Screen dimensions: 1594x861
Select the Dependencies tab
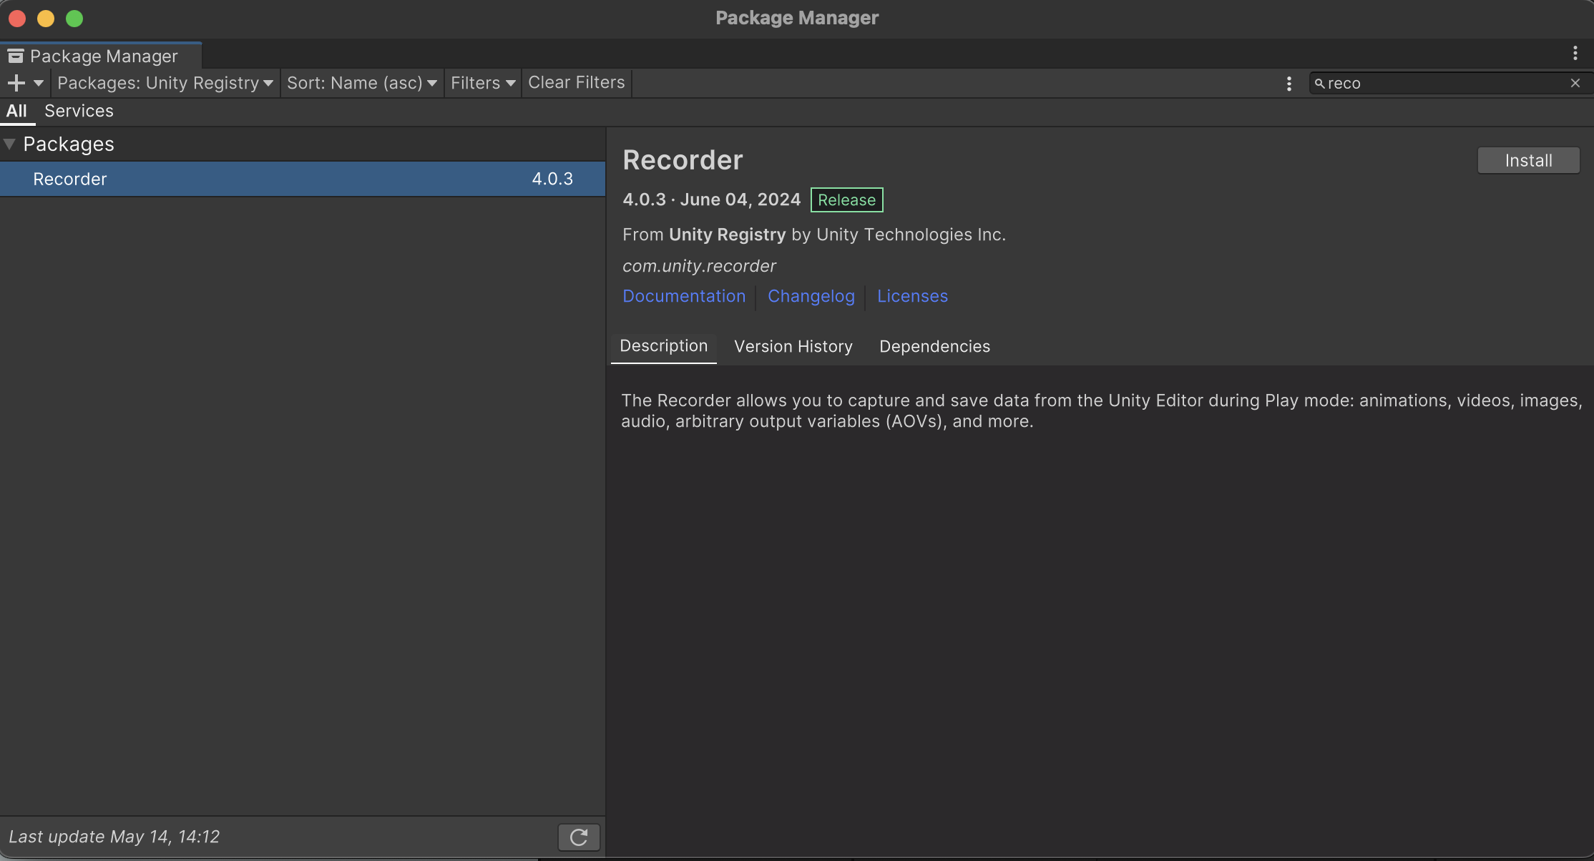coord(934,346)
